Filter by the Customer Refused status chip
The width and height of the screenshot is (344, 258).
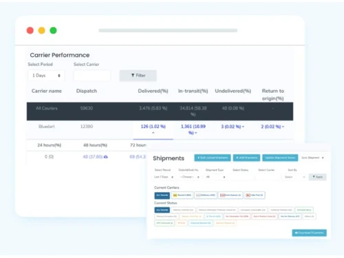[281, 210]
